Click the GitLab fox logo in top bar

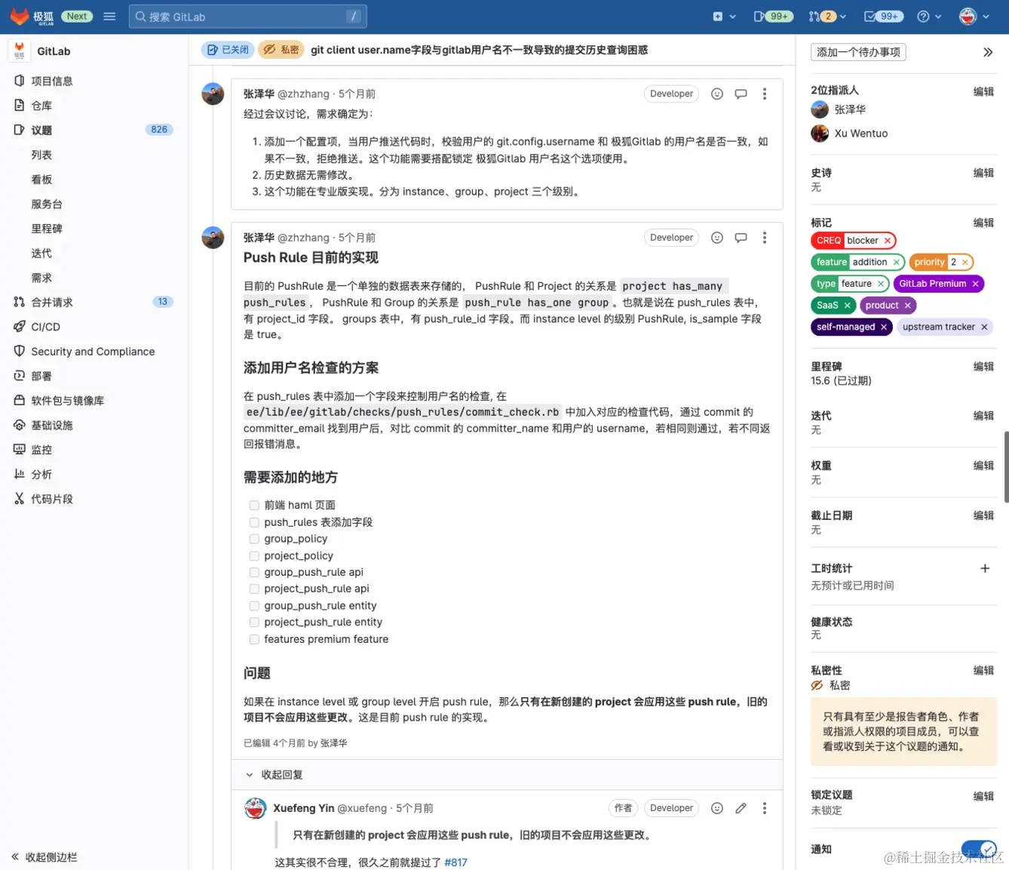click(20, 16)
